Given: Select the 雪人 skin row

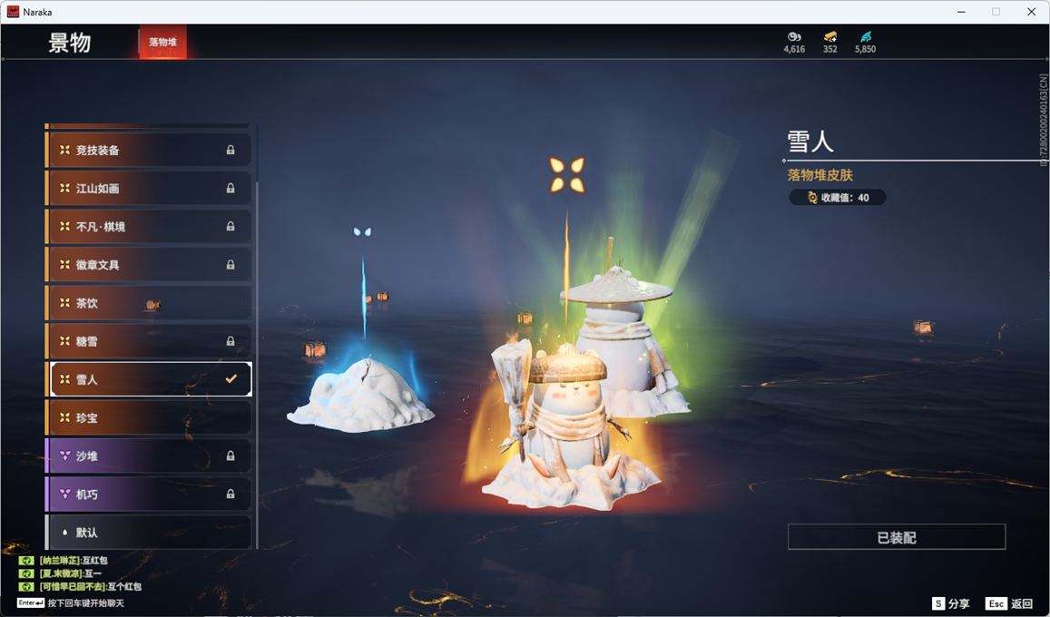Looking at the screenshot, I should pos(151,379).
